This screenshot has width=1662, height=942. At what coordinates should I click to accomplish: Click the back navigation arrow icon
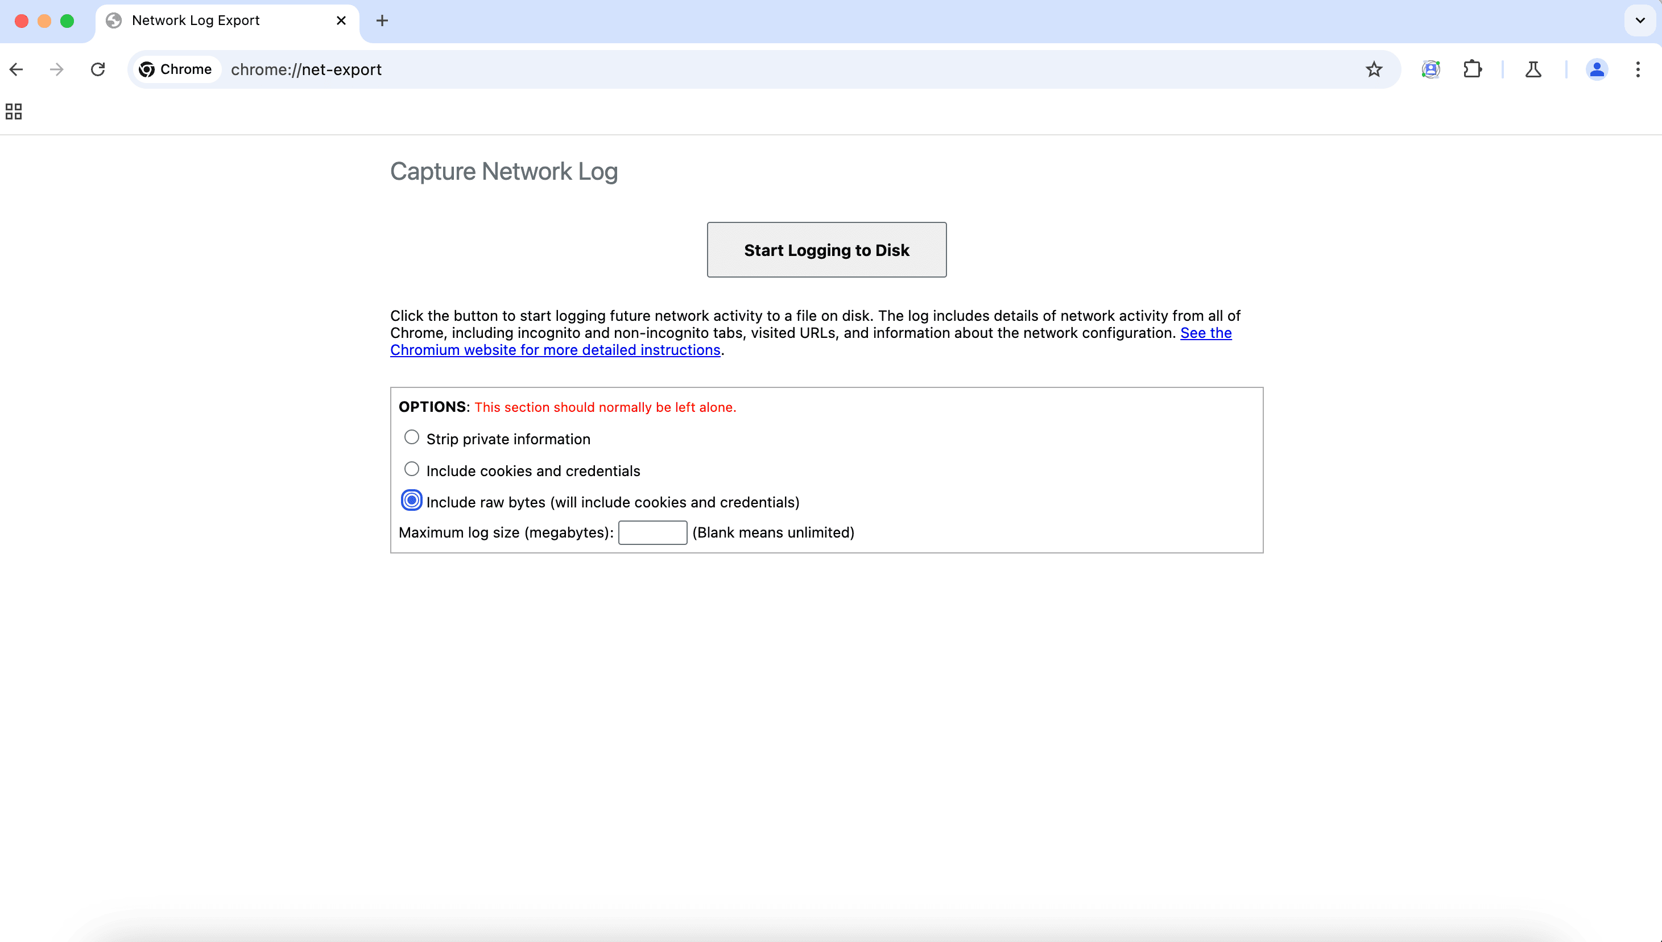click(16, 69)
